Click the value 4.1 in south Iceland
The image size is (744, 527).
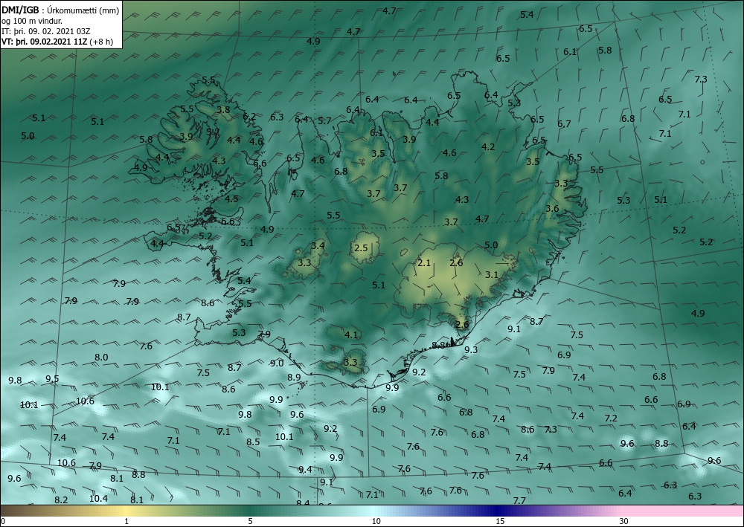pos(351,335)
